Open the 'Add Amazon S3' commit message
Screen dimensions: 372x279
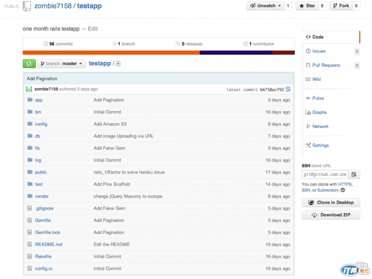coord(110,124)
